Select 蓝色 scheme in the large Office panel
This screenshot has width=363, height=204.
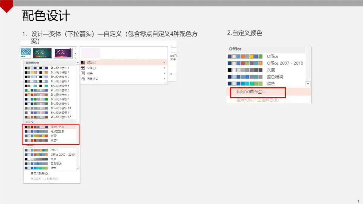point(266,83)
